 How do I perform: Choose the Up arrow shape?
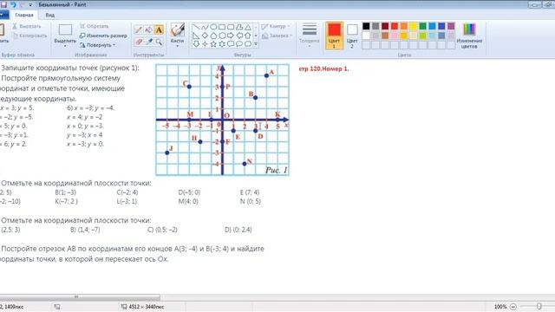(x=248, y=36)
